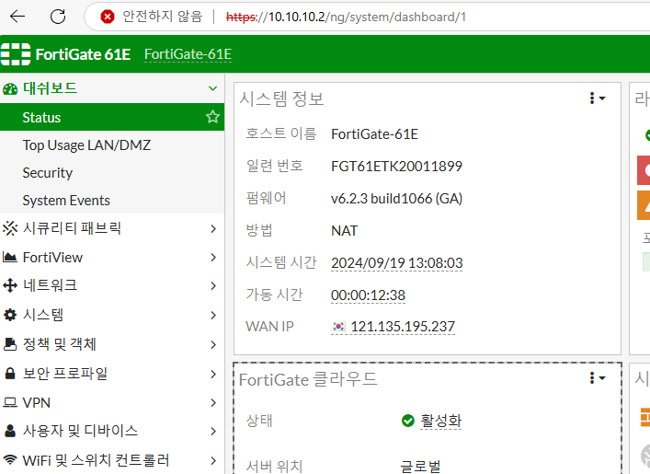
Task: Click serial number FGT61ETK20011899
Action: coord(396,167)
